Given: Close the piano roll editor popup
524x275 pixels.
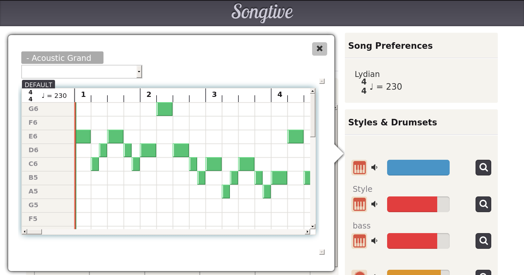Looking at the screenshot, I should point(319,49).
